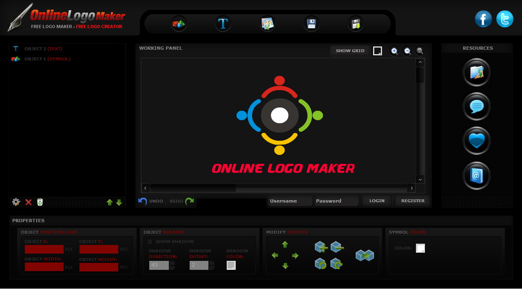The height and width of the screenshot is (289, 522).
Task: Click the recycle bin clear-all icon
Action: coord(40,202)
